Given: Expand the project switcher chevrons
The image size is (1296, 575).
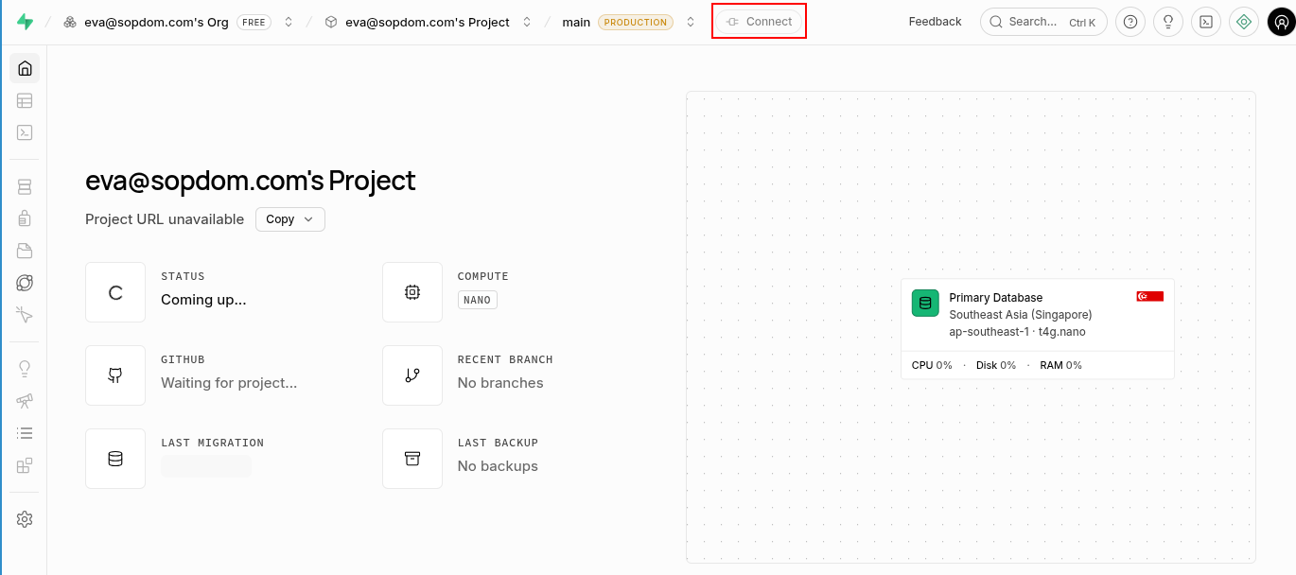Looking at the screenshot, I should click(527, 22).
